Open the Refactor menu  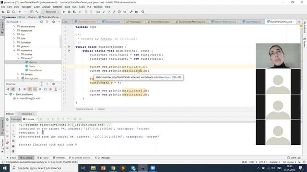(58, 7)
